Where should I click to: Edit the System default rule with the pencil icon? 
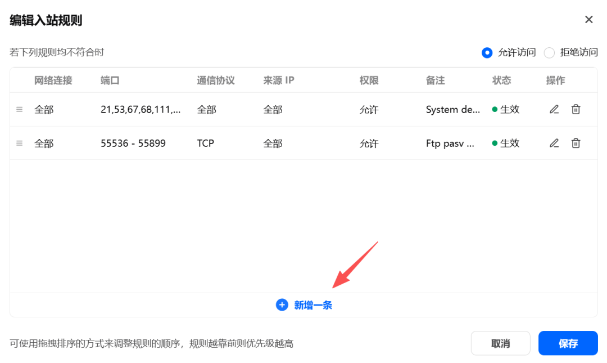point(554,109)
